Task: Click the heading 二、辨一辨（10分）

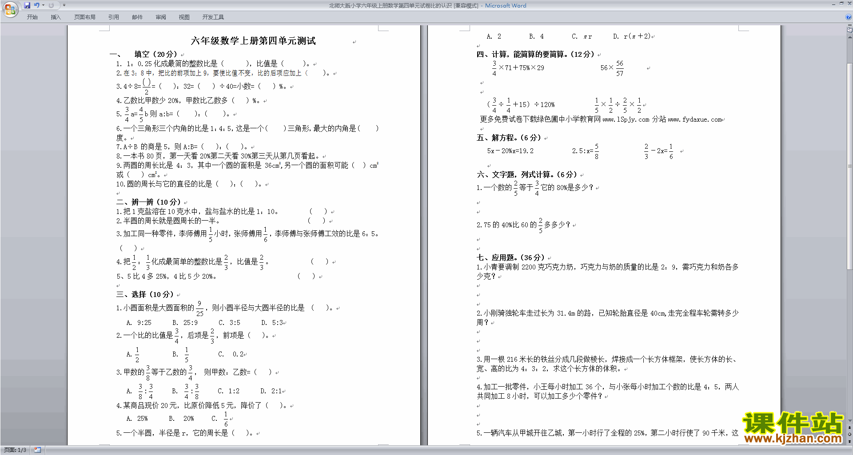Action: pos(148,202)
